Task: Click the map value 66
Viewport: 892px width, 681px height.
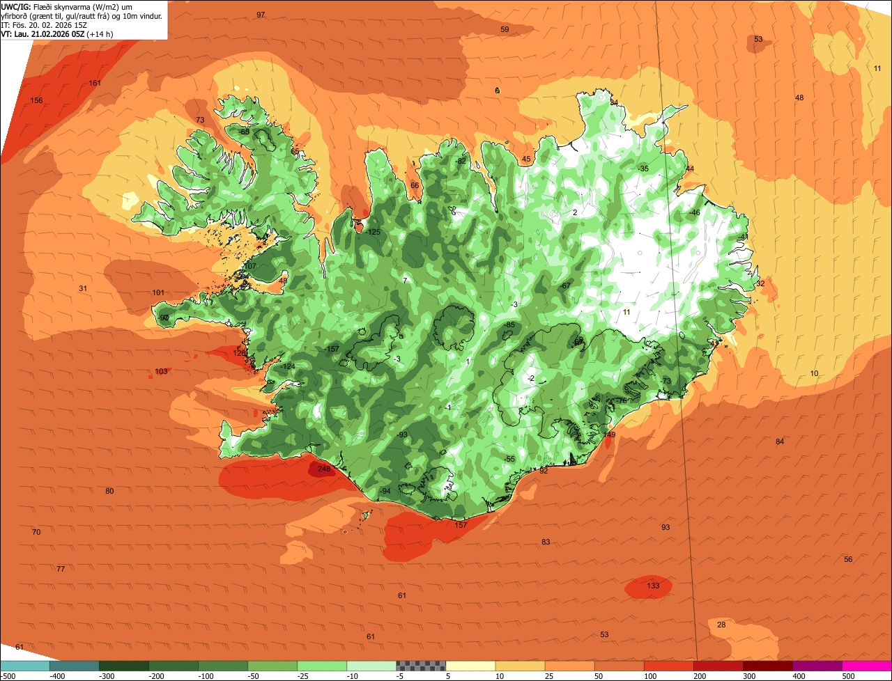Action: 415,185
